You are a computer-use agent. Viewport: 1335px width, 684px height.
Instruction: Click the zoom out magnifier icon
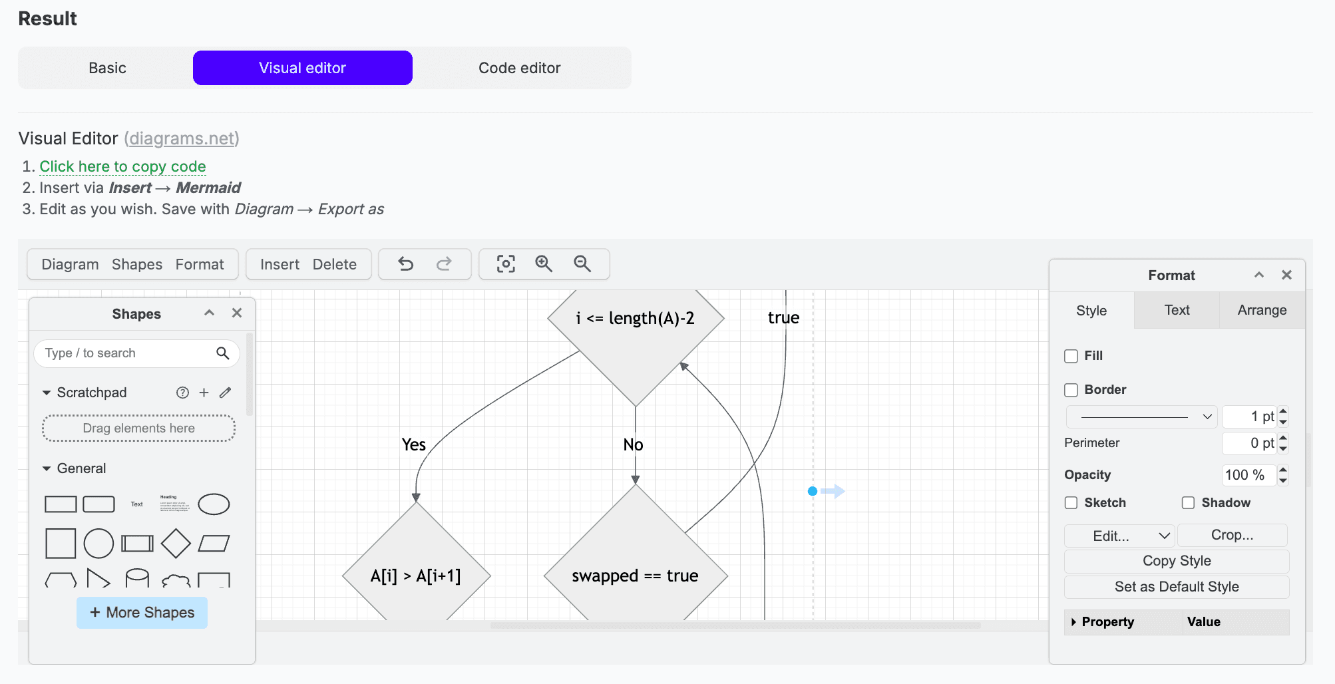click(582, 264)
